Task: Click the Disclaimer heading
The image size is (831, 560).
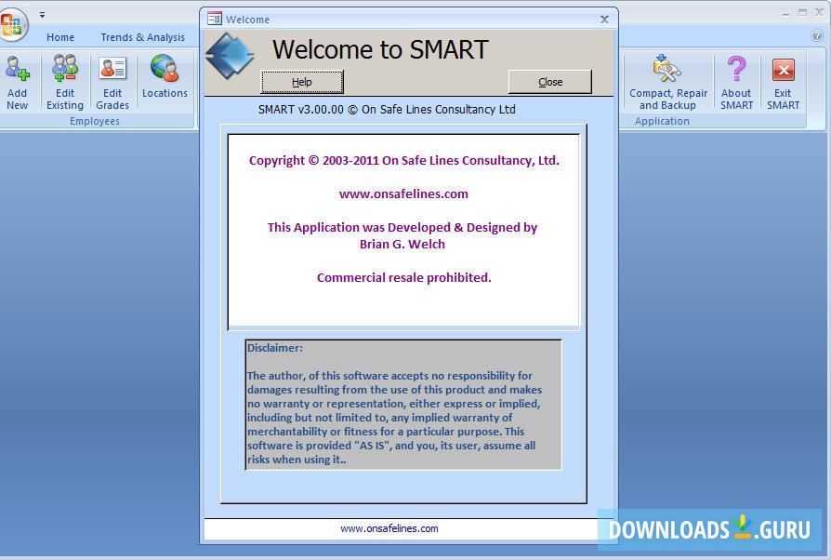Action: [x=275, y=348]
